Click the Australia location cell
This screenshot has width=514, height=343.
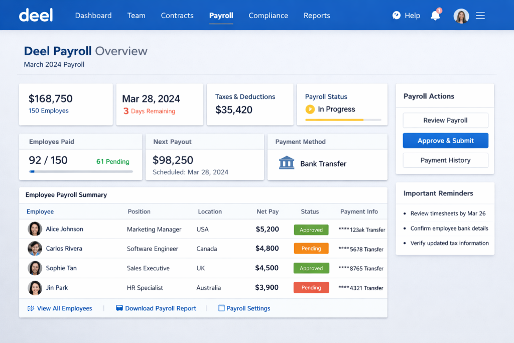click(208, 288)
